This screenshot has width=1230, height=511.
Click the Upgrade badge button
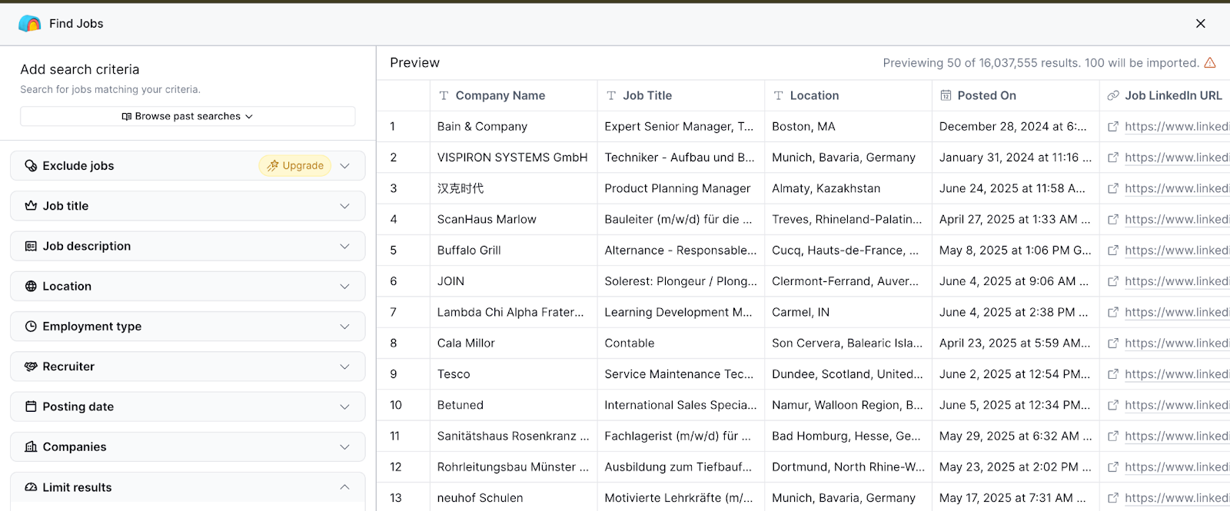coord(295,165)
